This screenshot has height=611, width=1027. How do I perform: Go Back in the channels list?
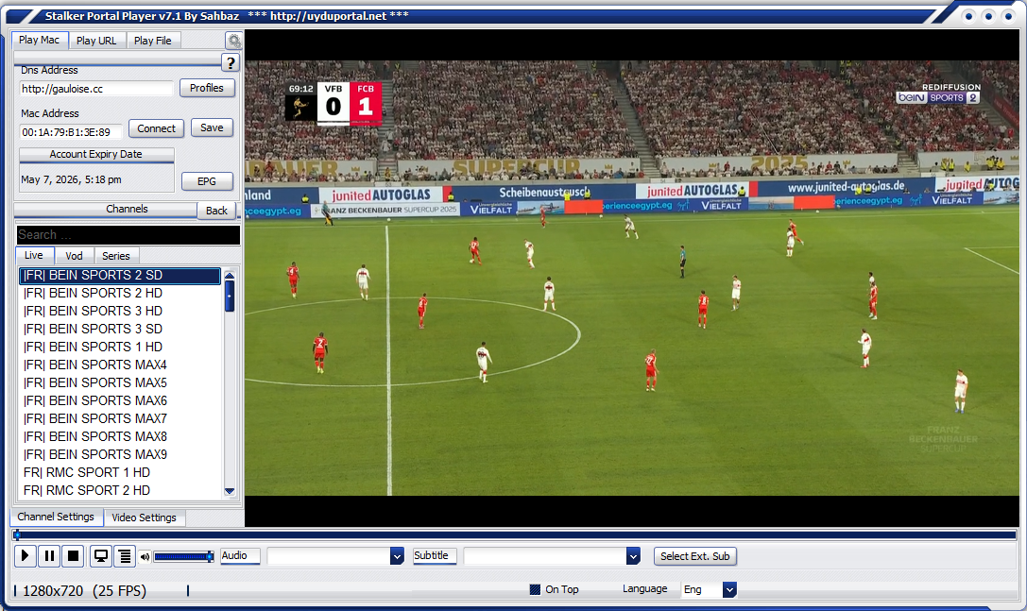(x=216, y=211)
